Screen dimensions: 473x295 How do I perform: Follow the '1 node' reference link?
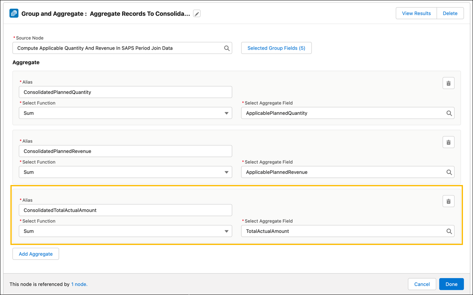pyautogui.click(x=79, y=284)
